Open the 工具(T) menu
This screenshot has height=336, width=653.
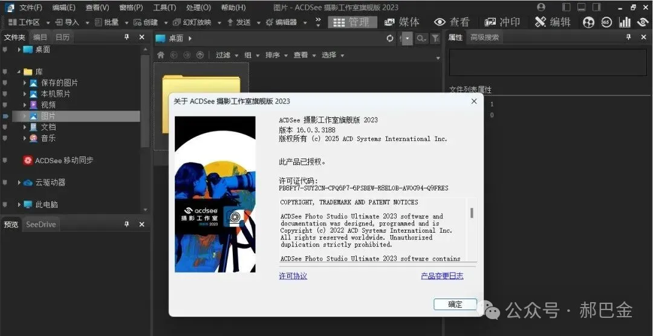pyautogui.click(x=164, y=7)
